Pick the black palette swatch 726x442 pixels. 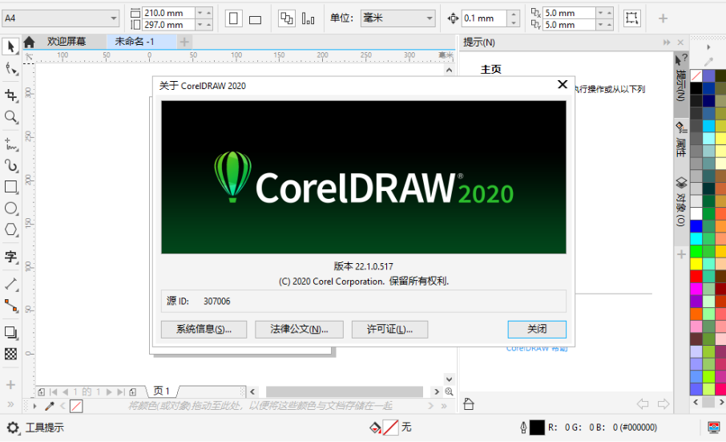click(x=696, y=88)
